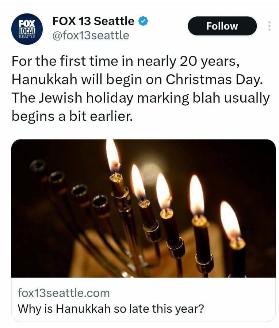This screenshot has width=279, height=328.
Task: Click the @fox13seattle handle
Action: [91, 35]
